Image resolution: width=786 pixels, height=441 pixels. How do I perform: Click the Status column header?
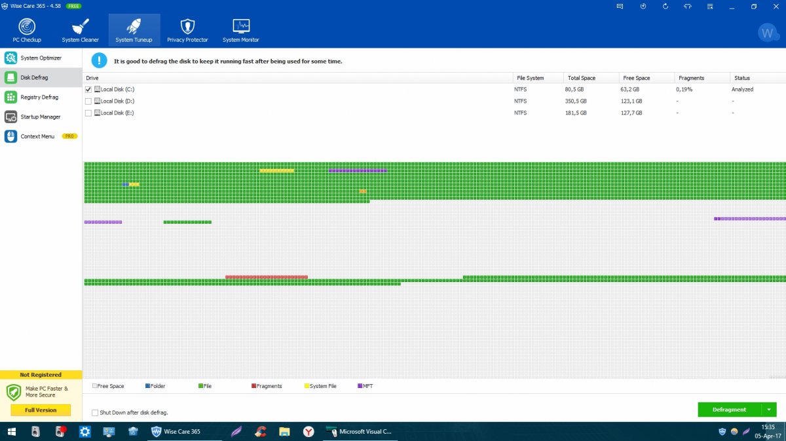(758, 78)
